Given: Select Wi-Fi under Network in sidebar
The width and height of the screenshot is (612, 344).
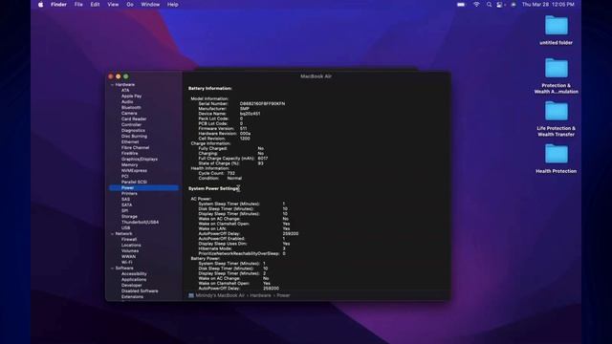Looking at the screenshot, I should point(127,263).
